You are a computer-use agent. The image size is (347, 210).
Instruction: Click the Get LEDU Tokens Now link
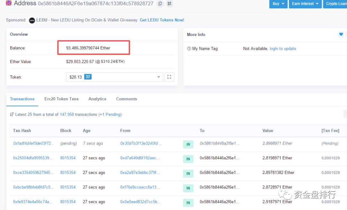[162, 20]
